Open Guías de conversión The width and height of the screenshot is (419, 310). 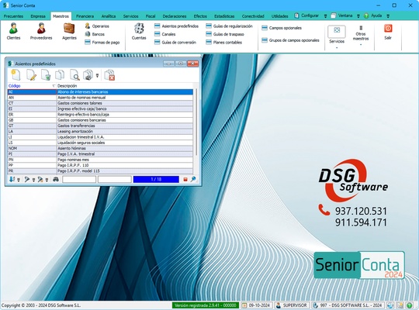click(175, 42)
